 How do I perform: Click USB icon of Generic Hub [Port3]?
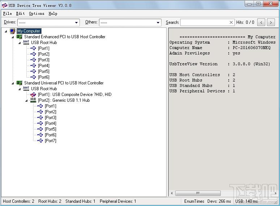[40, 118]
